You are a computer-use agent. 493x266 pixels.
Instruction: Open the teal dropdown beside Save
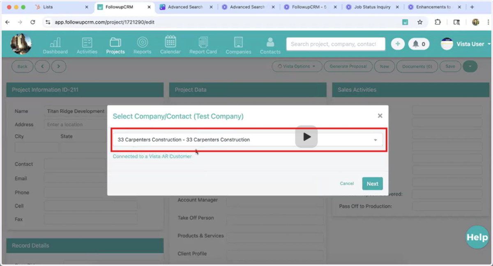470,66
